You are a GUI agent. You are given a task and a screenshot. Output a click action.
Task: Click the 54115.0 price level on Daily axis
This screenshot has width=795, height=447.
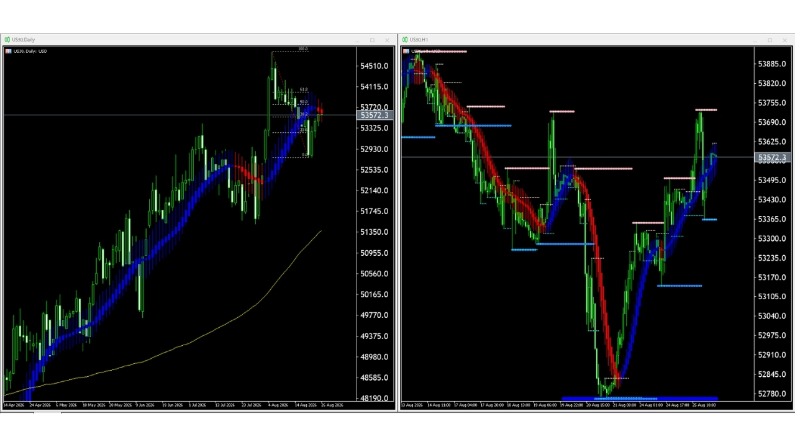[x=375, y=87]
